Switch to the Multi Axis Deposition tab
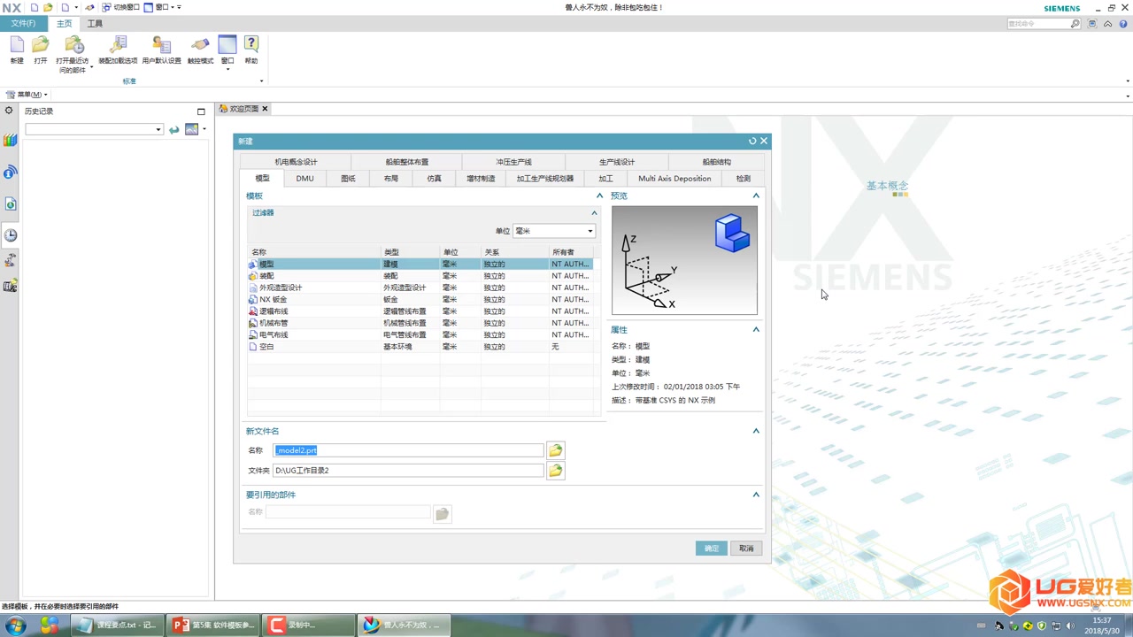 coord(674,179)
